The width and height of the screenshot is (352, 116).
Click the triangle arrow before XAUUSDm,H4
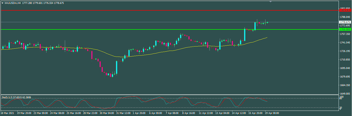(x=3, y=3)
